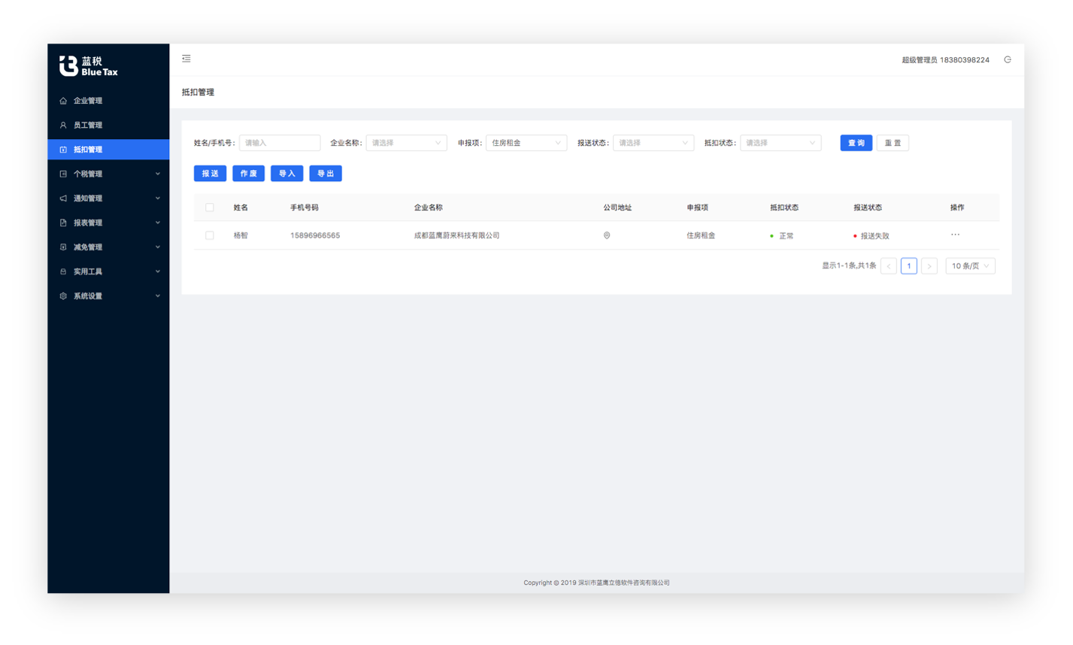The width and height of the screenshot is (1073, 645).
Task: Click the 导出 export button
Action: 326,174
